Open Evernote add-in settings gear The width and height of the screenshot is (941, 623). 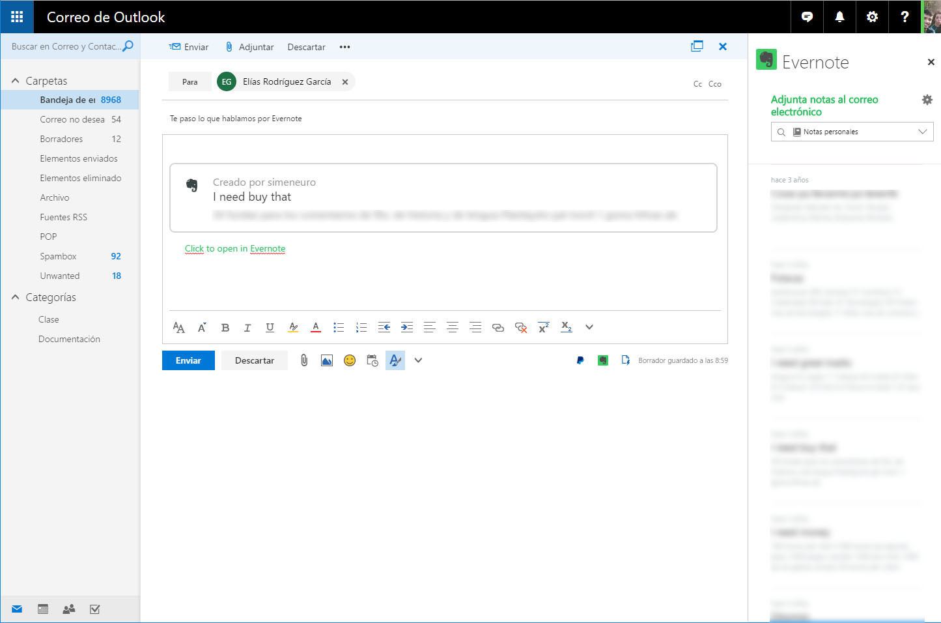tap(927, 100)
